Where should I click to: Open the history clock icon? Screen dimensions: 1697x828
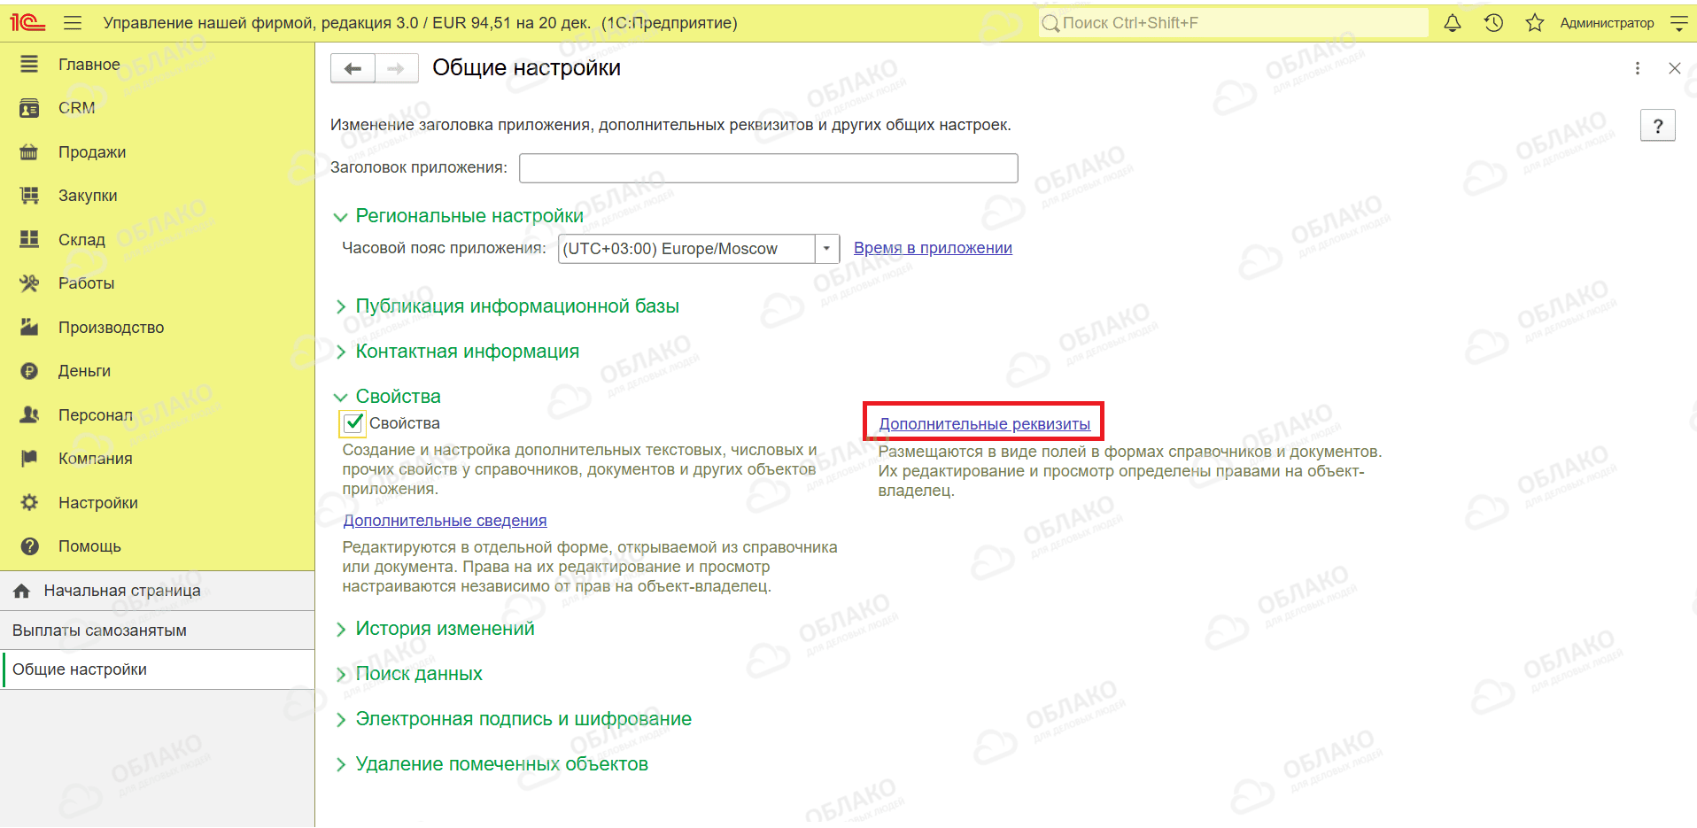[x=1493, y=23]
